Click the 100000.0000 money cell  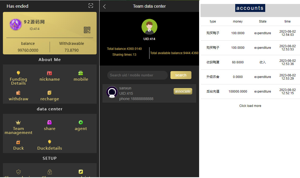coord(238,92)
